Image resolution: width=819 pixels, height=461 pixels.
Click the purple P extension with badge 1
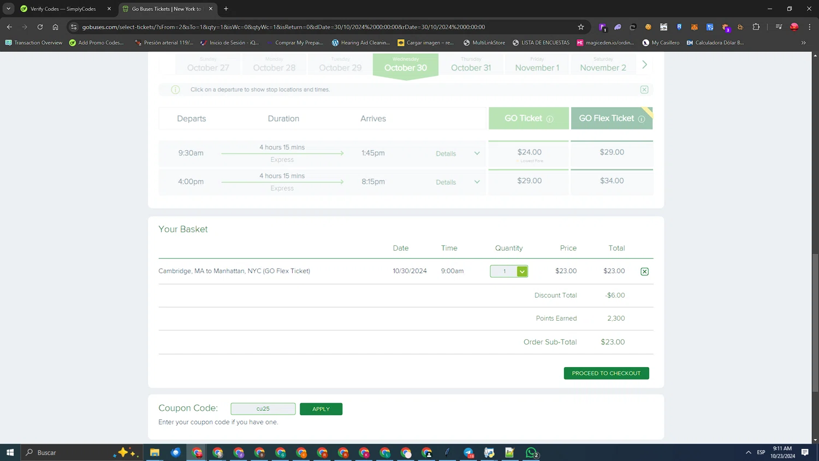[x=603, y=27]
